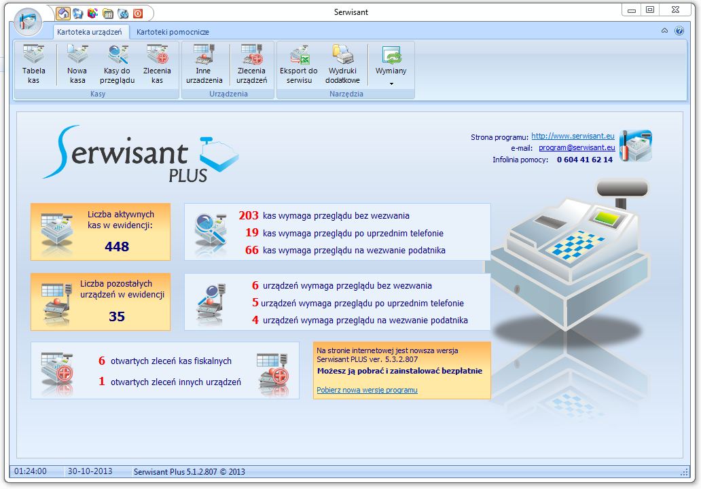Viewport: 701px width, 489px height.
Task: Open Wydruki dodatkowe
Action: click(342, 64)
